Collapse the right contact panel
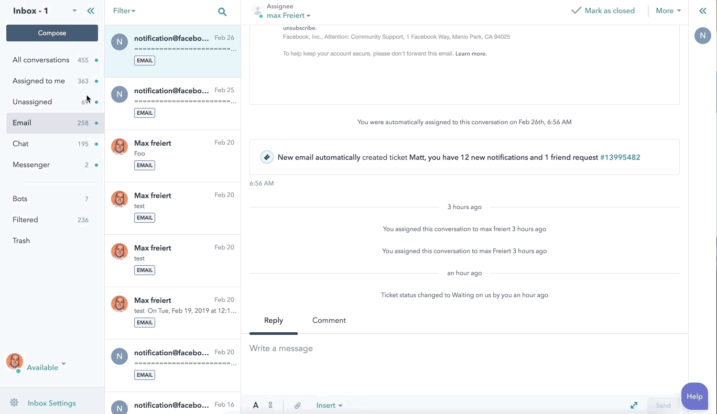Screen dimensions: 717x414 [703, 11]
